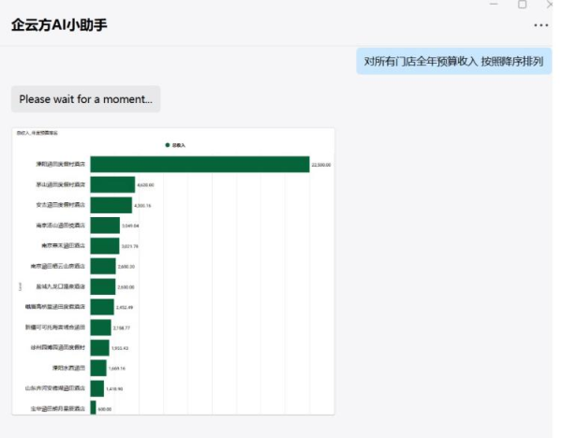
Task: Select the bar valued 1,669.16
Action: coord(98,368)
